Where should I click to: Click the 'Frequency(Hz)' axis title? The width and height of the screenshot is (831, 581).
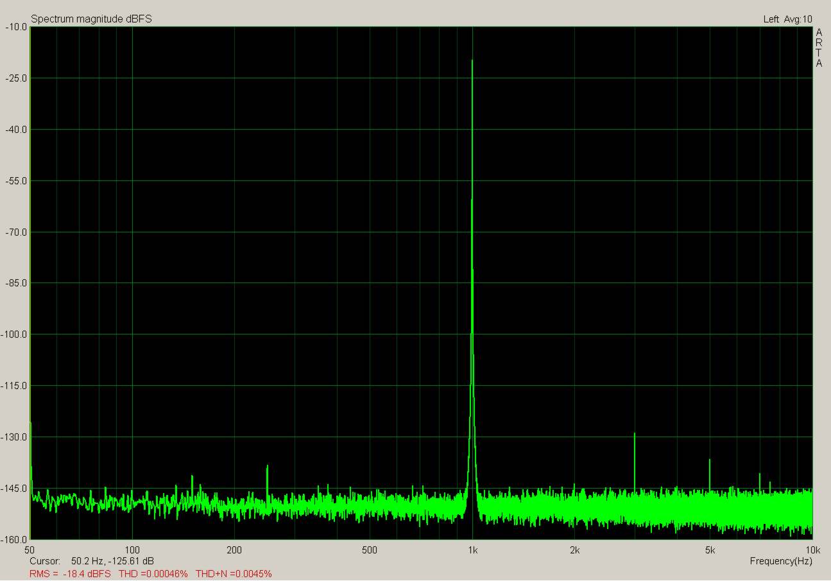[x=781, y=561]
